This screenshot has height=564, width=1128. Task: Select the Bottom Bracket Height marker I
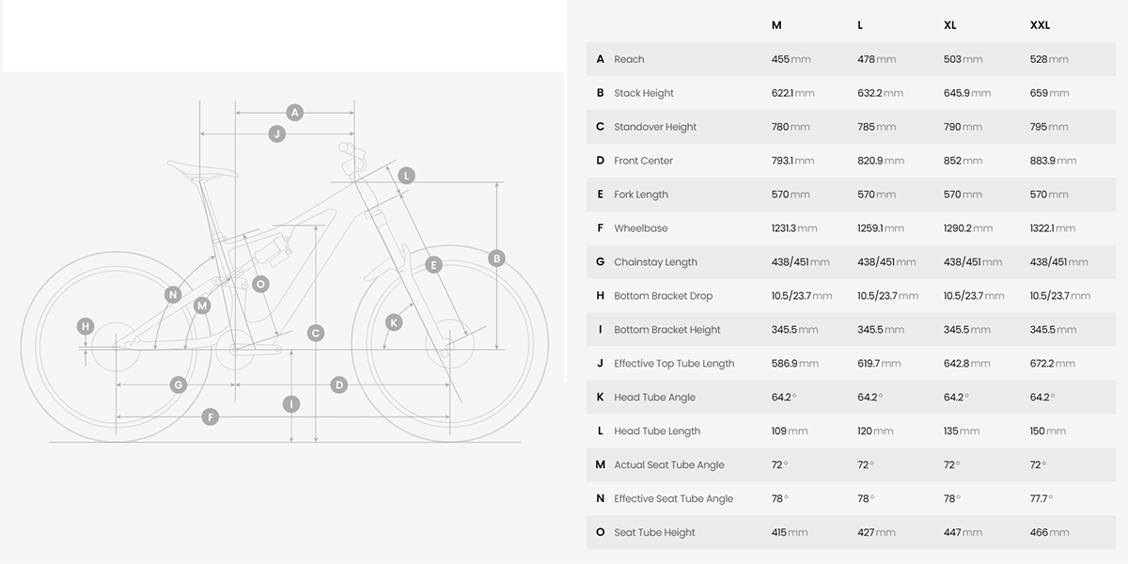tap(291, 404)
